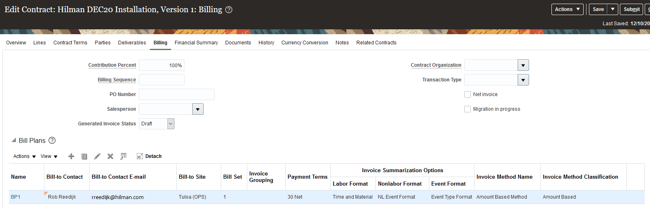Edit selected bill plan with pencil icon

[97, 156]
